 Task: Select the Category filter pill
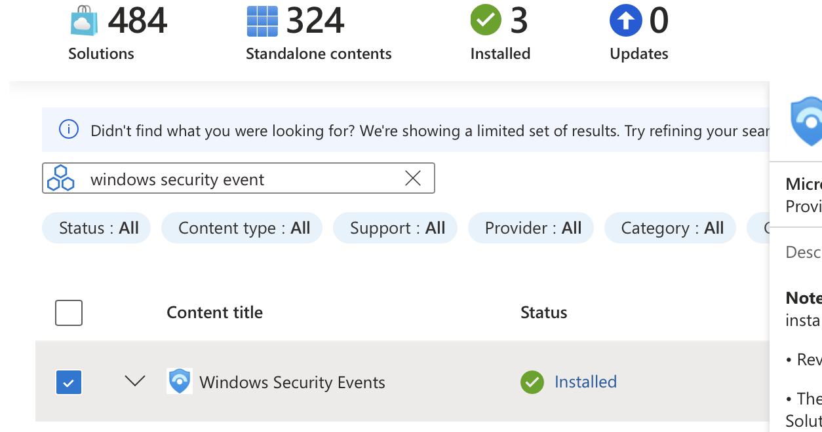[x=669, y=227]
